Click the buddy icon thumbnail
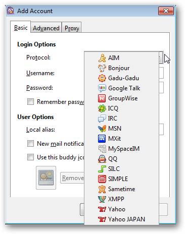This screenshot has width=185, height=234. [46, 178]
